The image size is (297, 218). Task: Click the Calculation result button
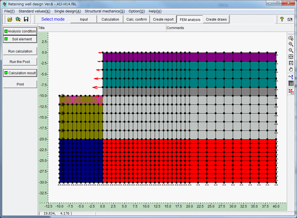click(x=20, y=73)
